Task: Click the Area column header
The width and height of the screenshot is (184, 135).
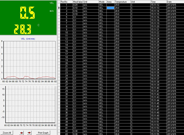Action: coord(110,2)
